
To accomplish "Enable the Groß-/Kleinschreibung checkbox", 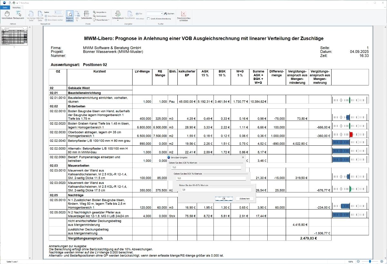I will [x=148, y=19].
